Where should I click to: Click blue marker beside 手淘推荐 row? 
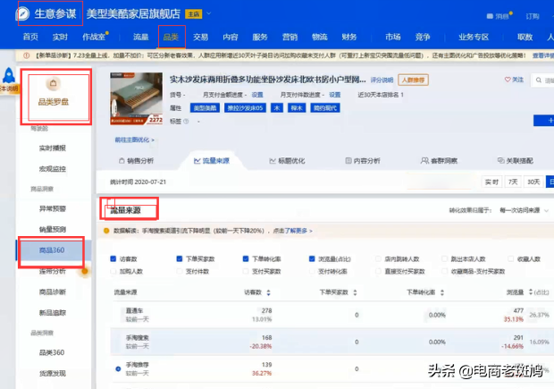pos(118,368)
